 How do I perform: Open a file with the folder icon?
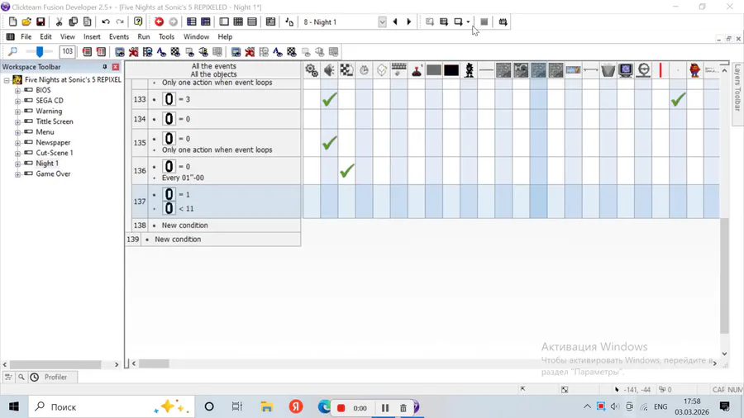pyautogui.click(x=26, y=21)
